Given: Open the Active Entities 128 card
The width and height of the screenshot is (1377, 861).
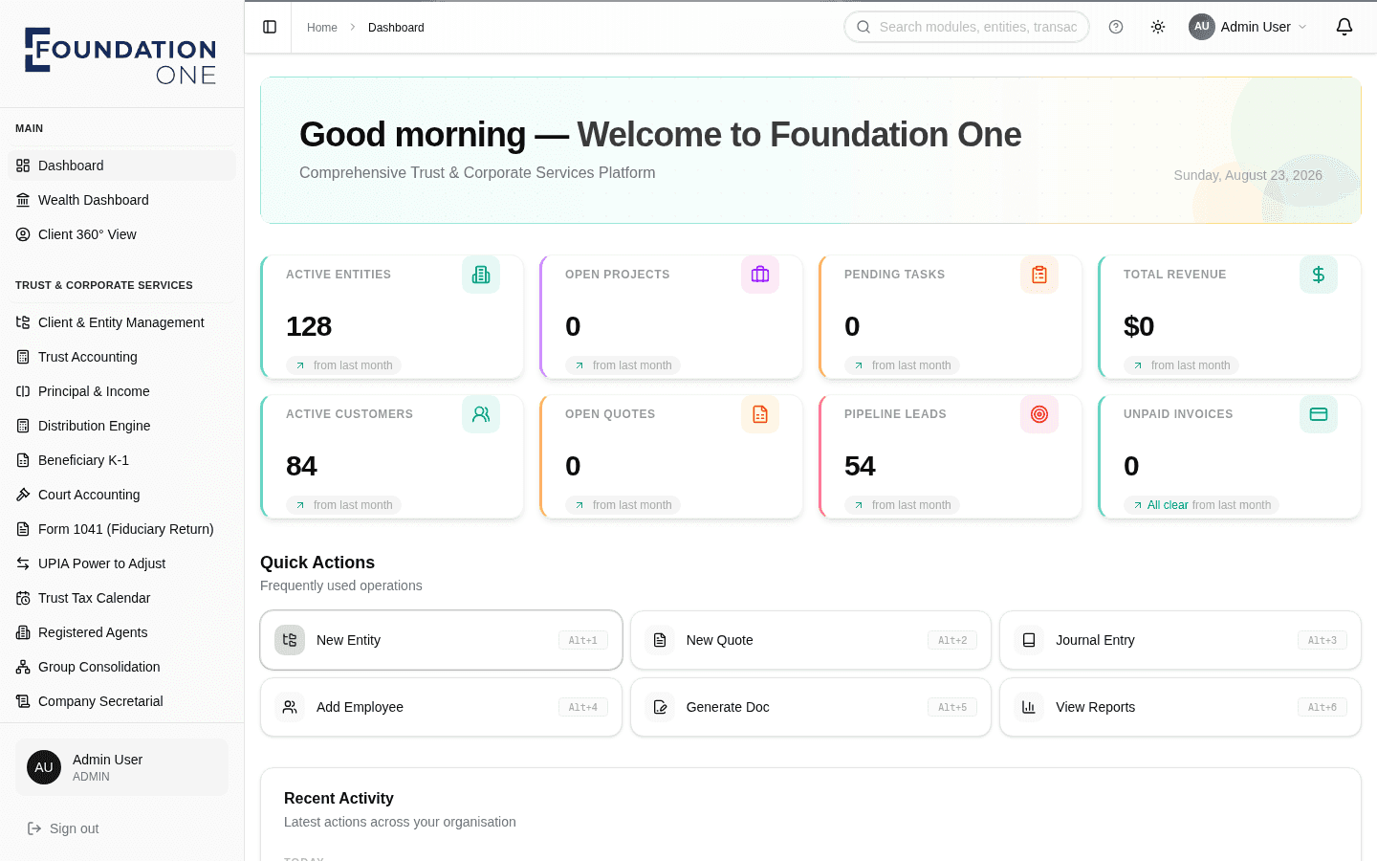Looking at the screenshot, I should [x=392, y=317].
